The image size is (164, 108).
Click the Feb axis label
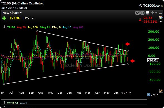[x=79, y=92]
